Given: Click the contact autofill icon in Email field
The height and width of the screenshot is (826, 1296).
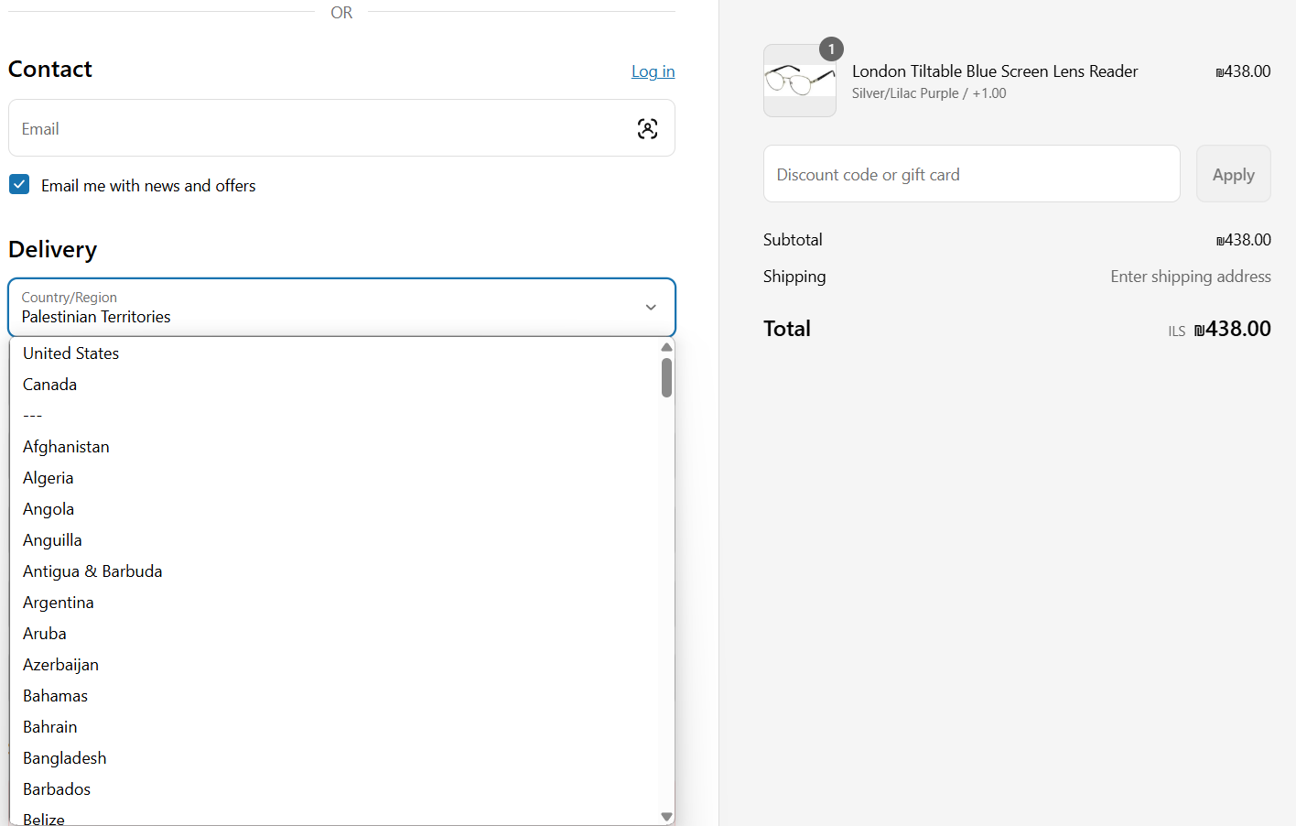Looking at the screenshot, I should 647,129.
